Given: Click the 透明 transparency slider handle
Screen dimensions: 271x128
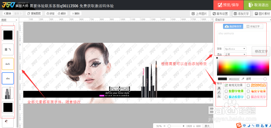Looking at the screenshot, I should [265, 79].
